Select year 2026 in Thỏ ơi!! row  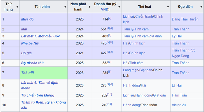click(x=80, y=73)
